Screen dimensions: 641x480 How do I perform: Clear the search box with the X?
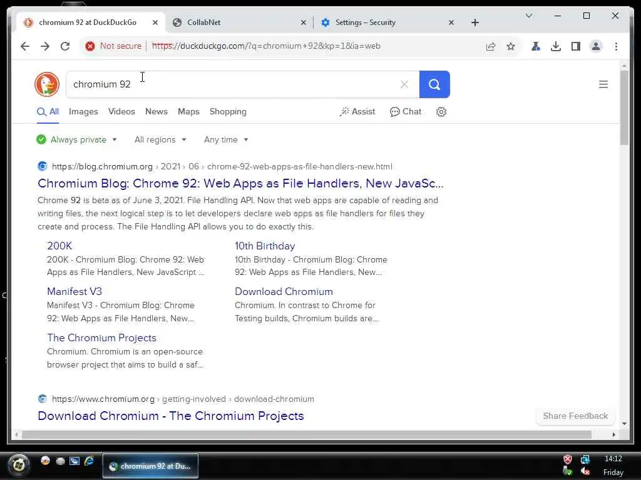coord(404,84)
